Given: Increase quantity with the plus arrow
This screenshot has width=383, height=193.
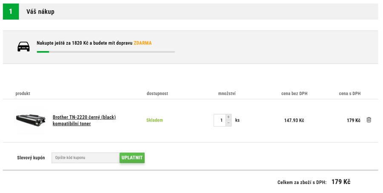Looking at the screenshot, I should click(x=229, y=117).
